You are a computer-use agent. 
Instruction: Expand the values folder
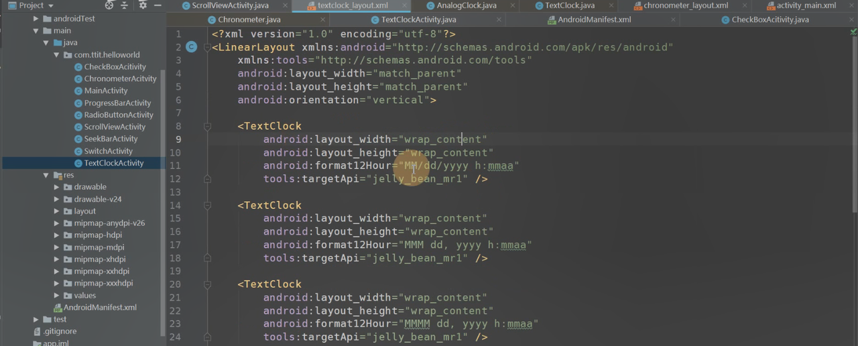coord(56,296)
